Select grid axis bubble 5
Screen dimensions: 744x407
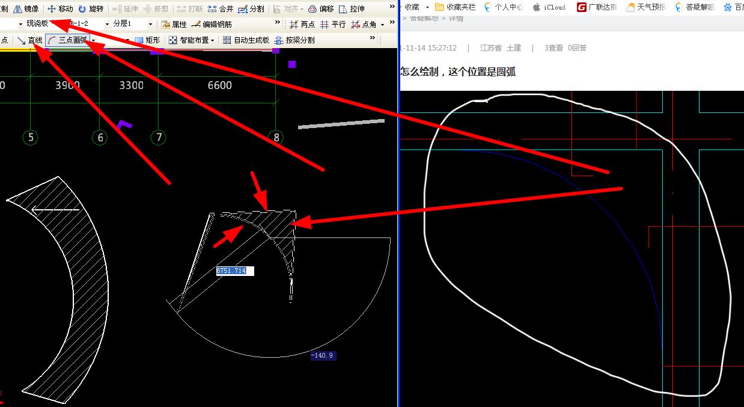tap(31, 138)
